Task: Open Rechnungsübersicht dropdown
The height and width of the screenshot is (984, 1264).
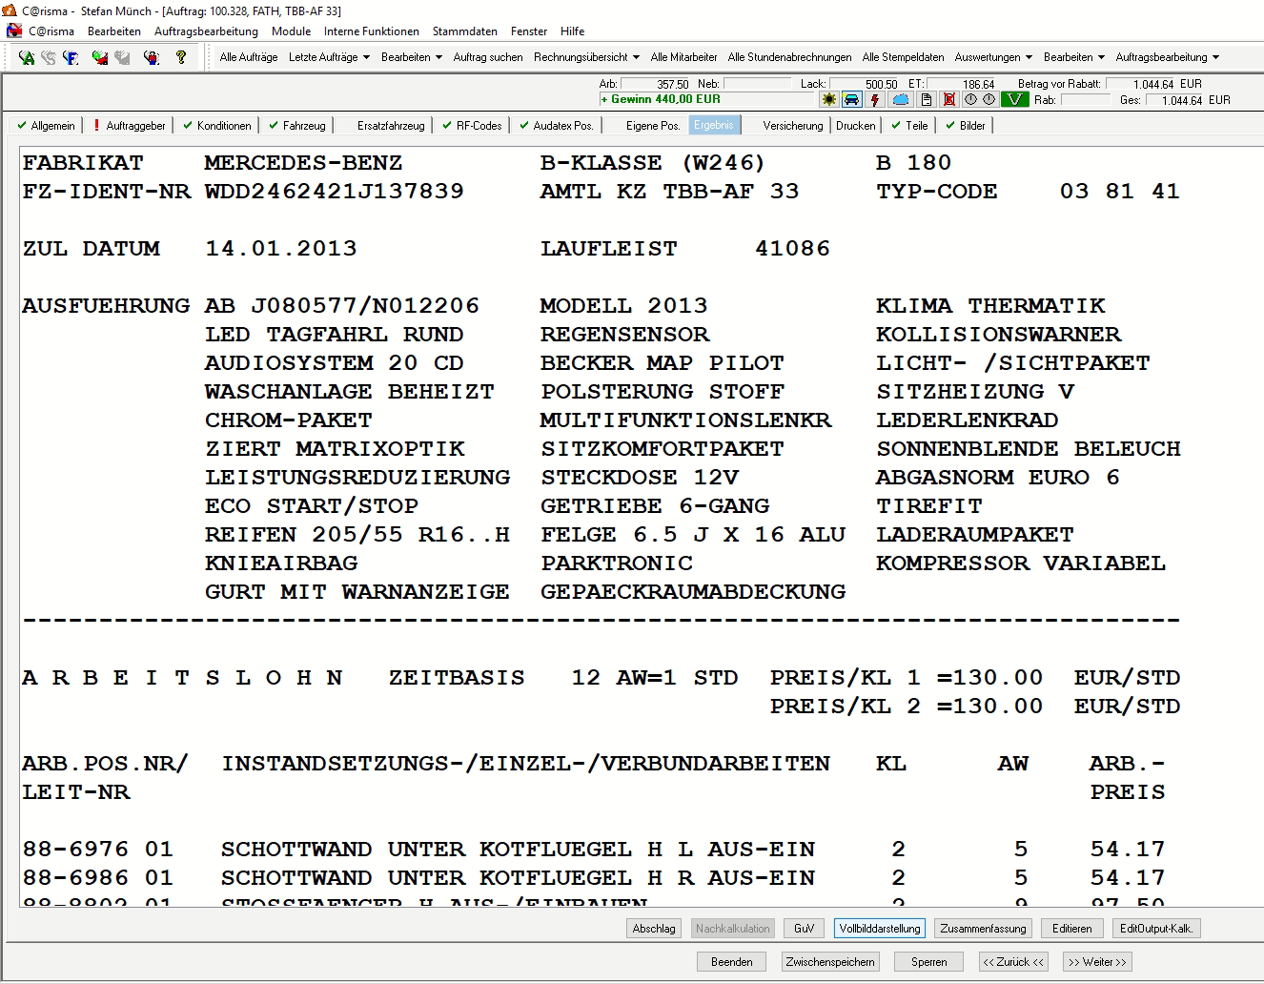Action: click(586, 57)
